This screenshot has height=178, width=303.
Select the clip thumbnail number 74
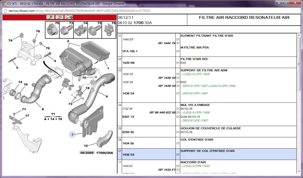pyautogui.click(x=81, y=30)
